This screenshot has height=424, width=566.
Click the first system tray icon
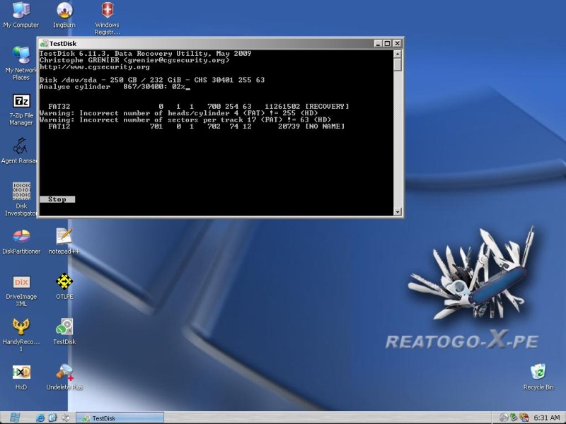(x=504, y=418)
